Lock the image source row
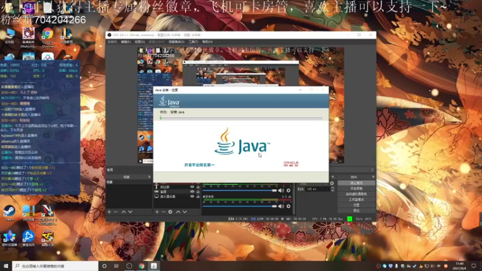The height and width of the screenshot is (271, 482). [198, 192]
